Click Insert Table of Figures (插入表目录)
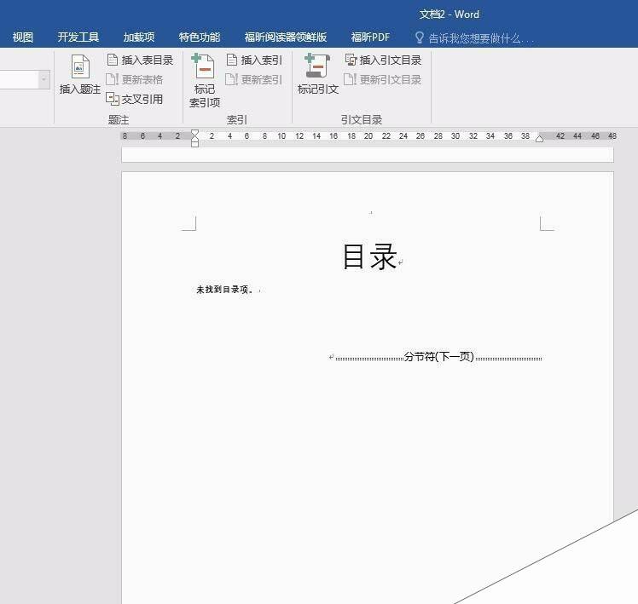The height and width of the screenshot is (604, 638). tap(140, 60)
